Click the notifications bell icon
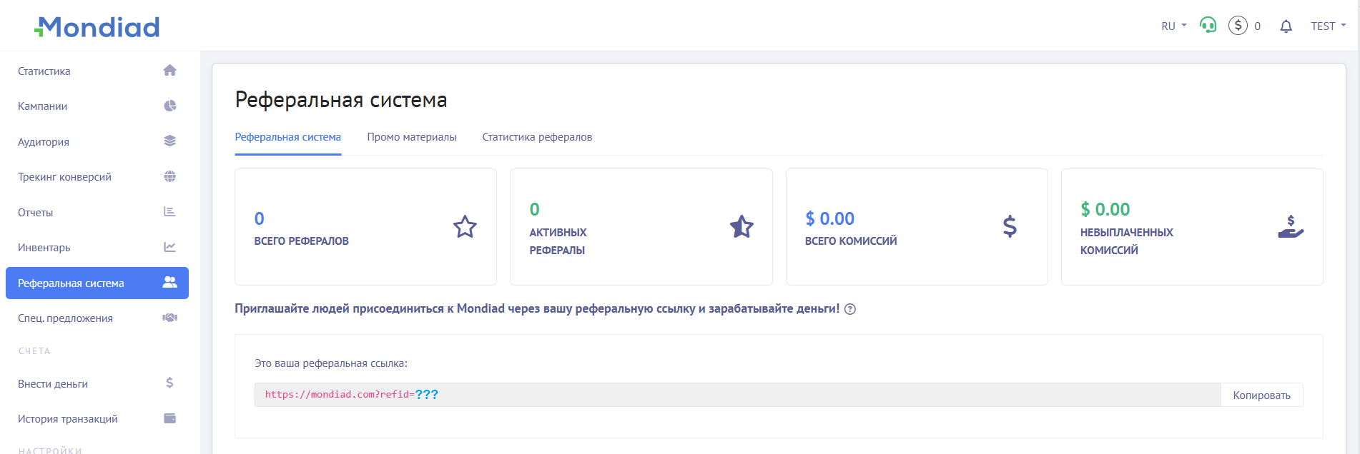1360x454 pixels. coord(1286,26)
